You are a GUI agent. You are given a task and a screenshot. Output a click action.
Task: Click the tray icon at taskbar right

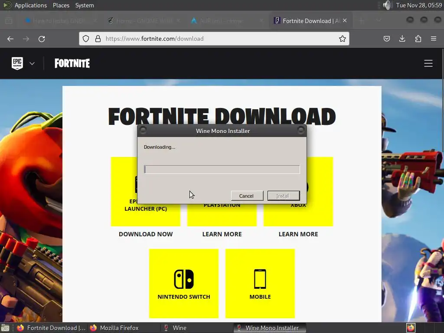pyautogui.click(x=411, y=328)
